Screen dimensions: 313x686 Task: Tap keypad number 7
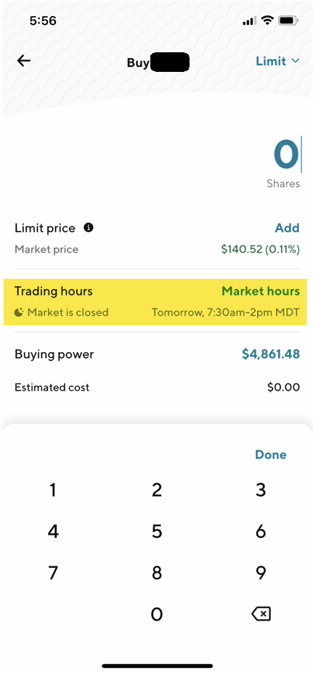click(x=52, y=573)
